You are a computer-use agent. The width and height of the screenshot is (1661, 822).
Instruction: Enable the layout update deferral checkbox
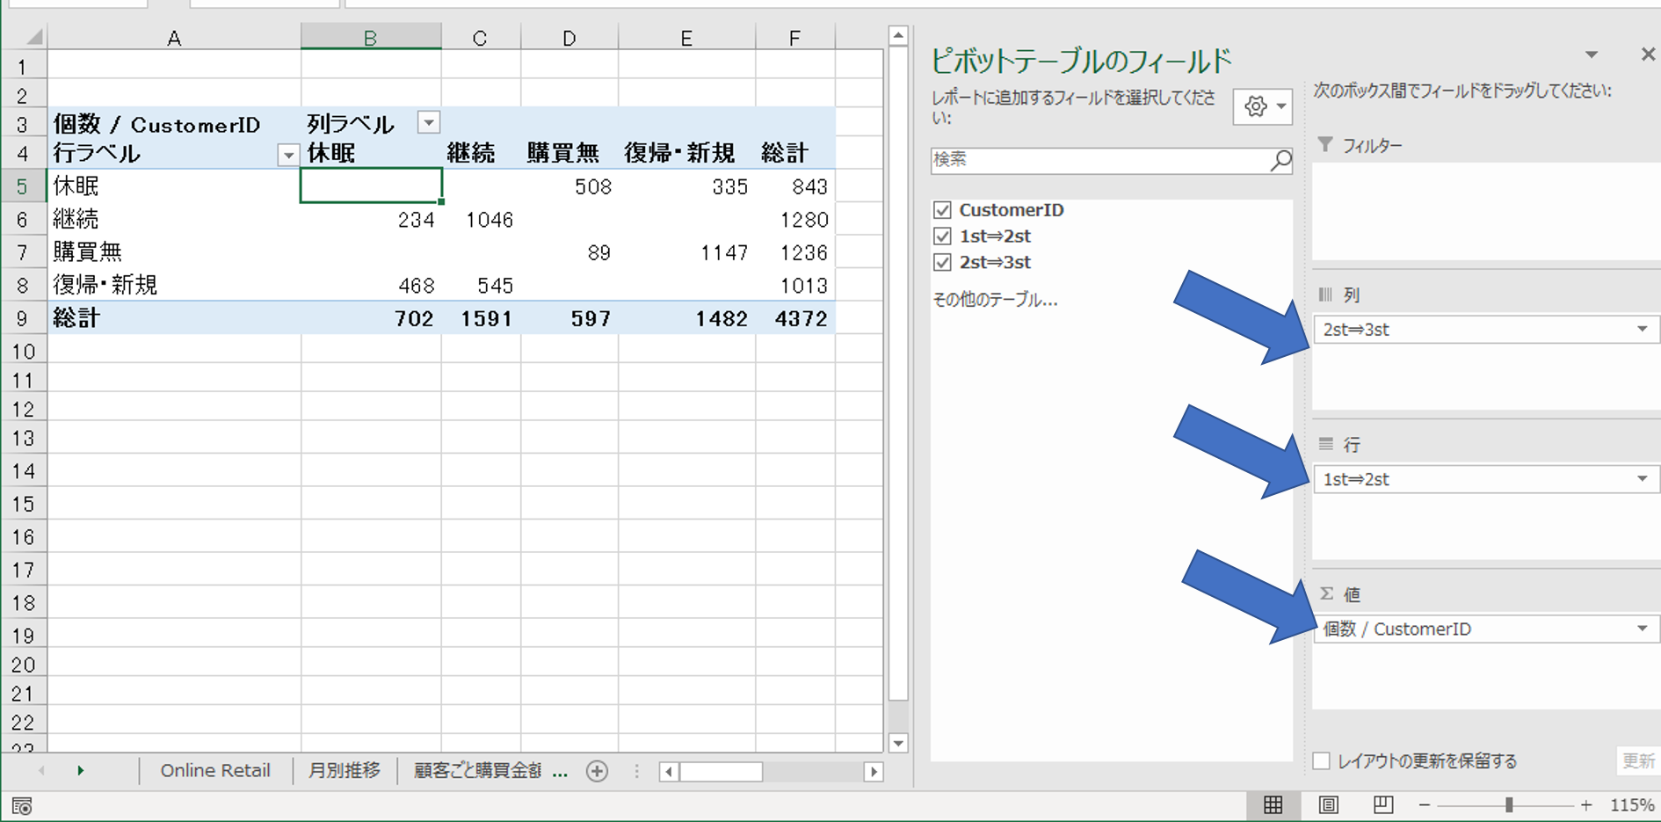pyautogui.click(x=1321, y=761)
